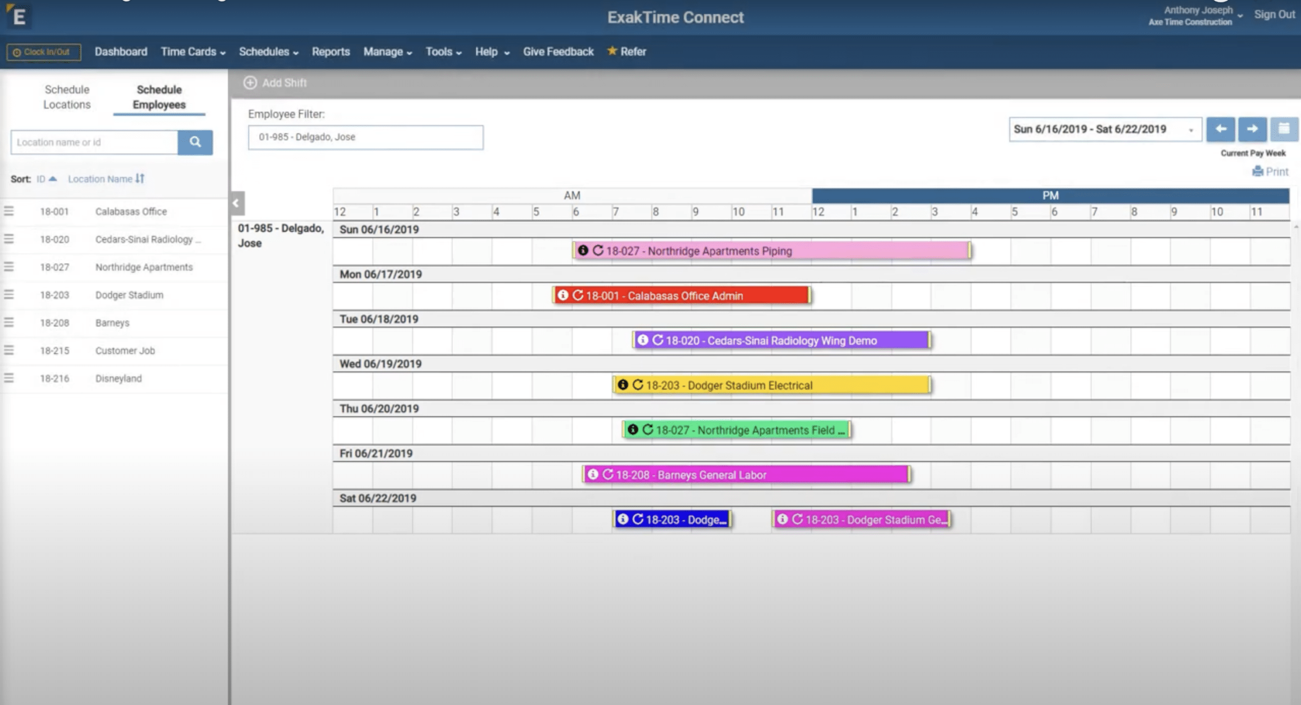Image resolution: width=1301 pixels, height=705 pixels.
Task: Expand the Manage menu
Action: click(387, 52)
